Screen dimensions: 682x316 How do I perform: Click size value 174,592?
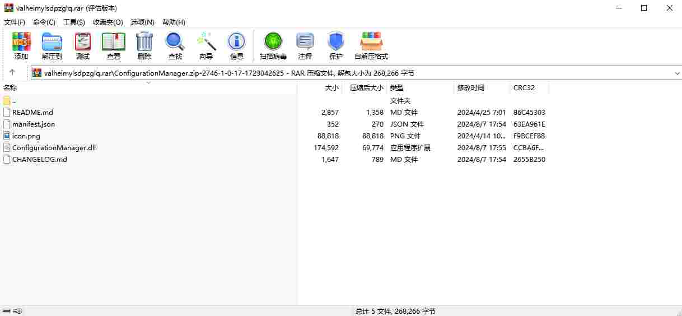(326, 147)
